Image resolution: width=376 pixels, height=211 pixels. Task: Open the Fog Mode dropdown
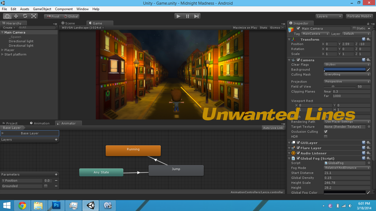[x=347, y=168]
